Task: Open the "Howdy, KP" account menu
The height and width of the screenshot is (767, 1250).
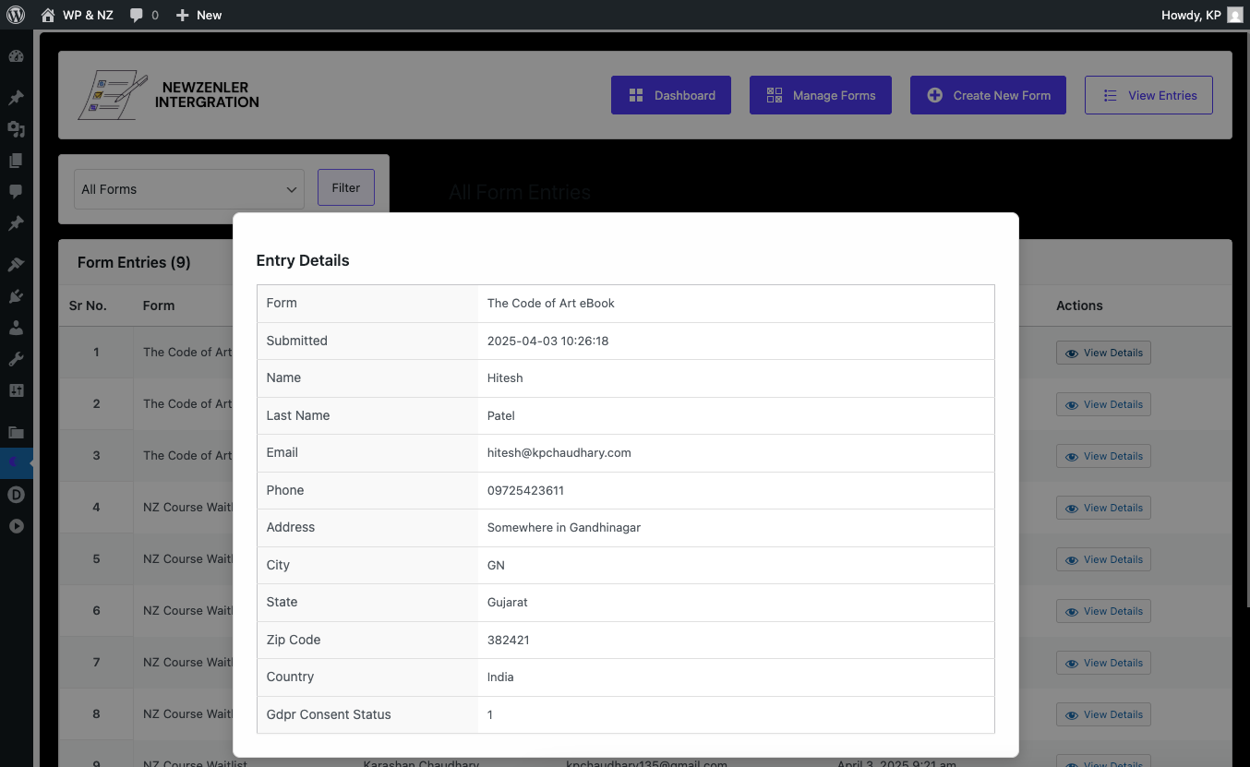Action: pos(1200,15)
